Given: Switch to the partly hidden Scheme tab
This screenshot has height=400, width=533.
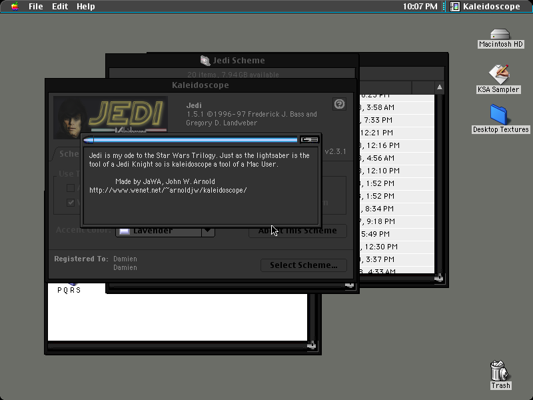Looking at the screenshot, I should (69, 154).
